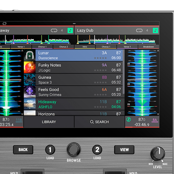Image resolution: width=174 pixels, height=174 pixels.
Task: Click down arrow below left vertical waveform
Action: point(22,114)
